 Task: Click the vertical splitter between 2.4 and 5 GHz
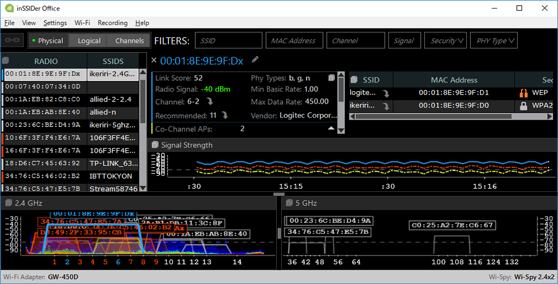[x=279, y=233]
